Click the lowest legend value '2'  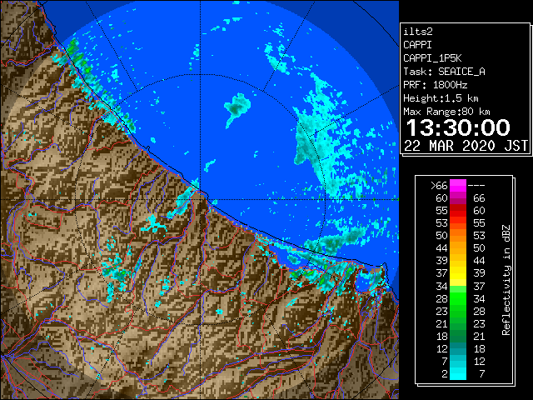(444, 374)
